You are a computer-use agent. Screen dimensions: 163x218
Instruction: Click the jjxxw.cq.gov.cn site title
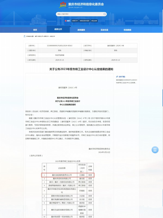pos(75,7)
